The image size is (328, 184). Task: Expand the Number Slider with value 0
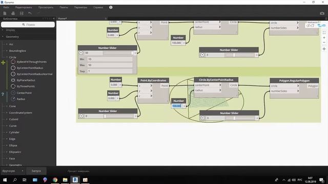click(x=81, y=116)
